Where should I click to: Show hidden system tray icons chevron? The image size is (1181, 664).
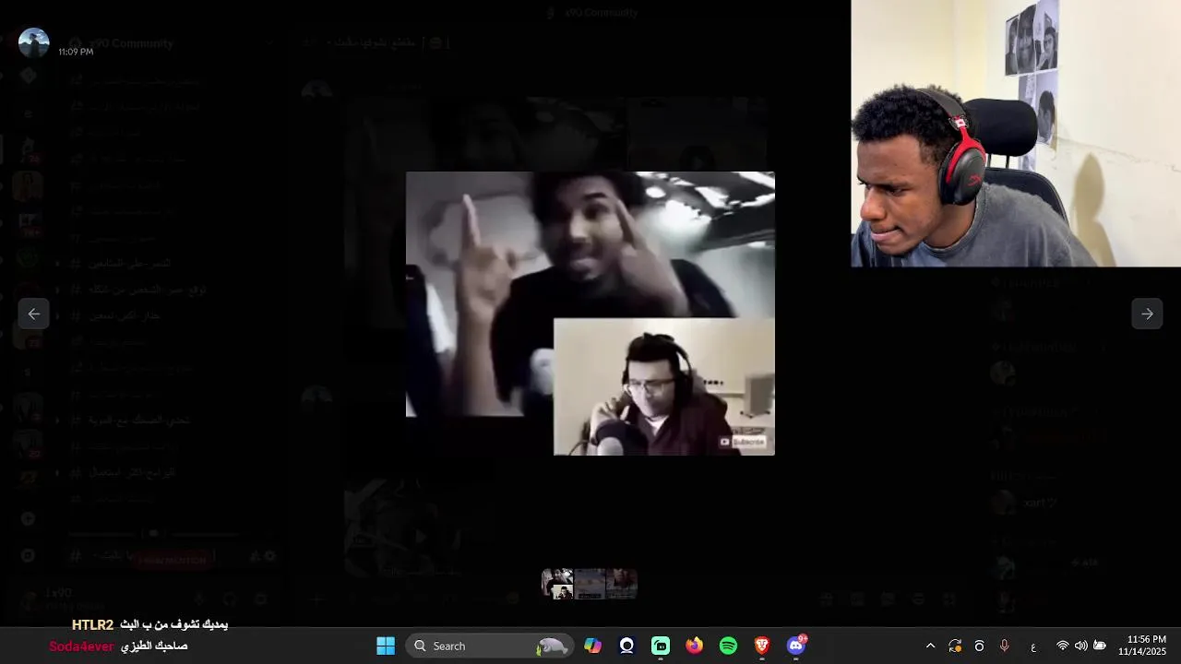point(930,646)
